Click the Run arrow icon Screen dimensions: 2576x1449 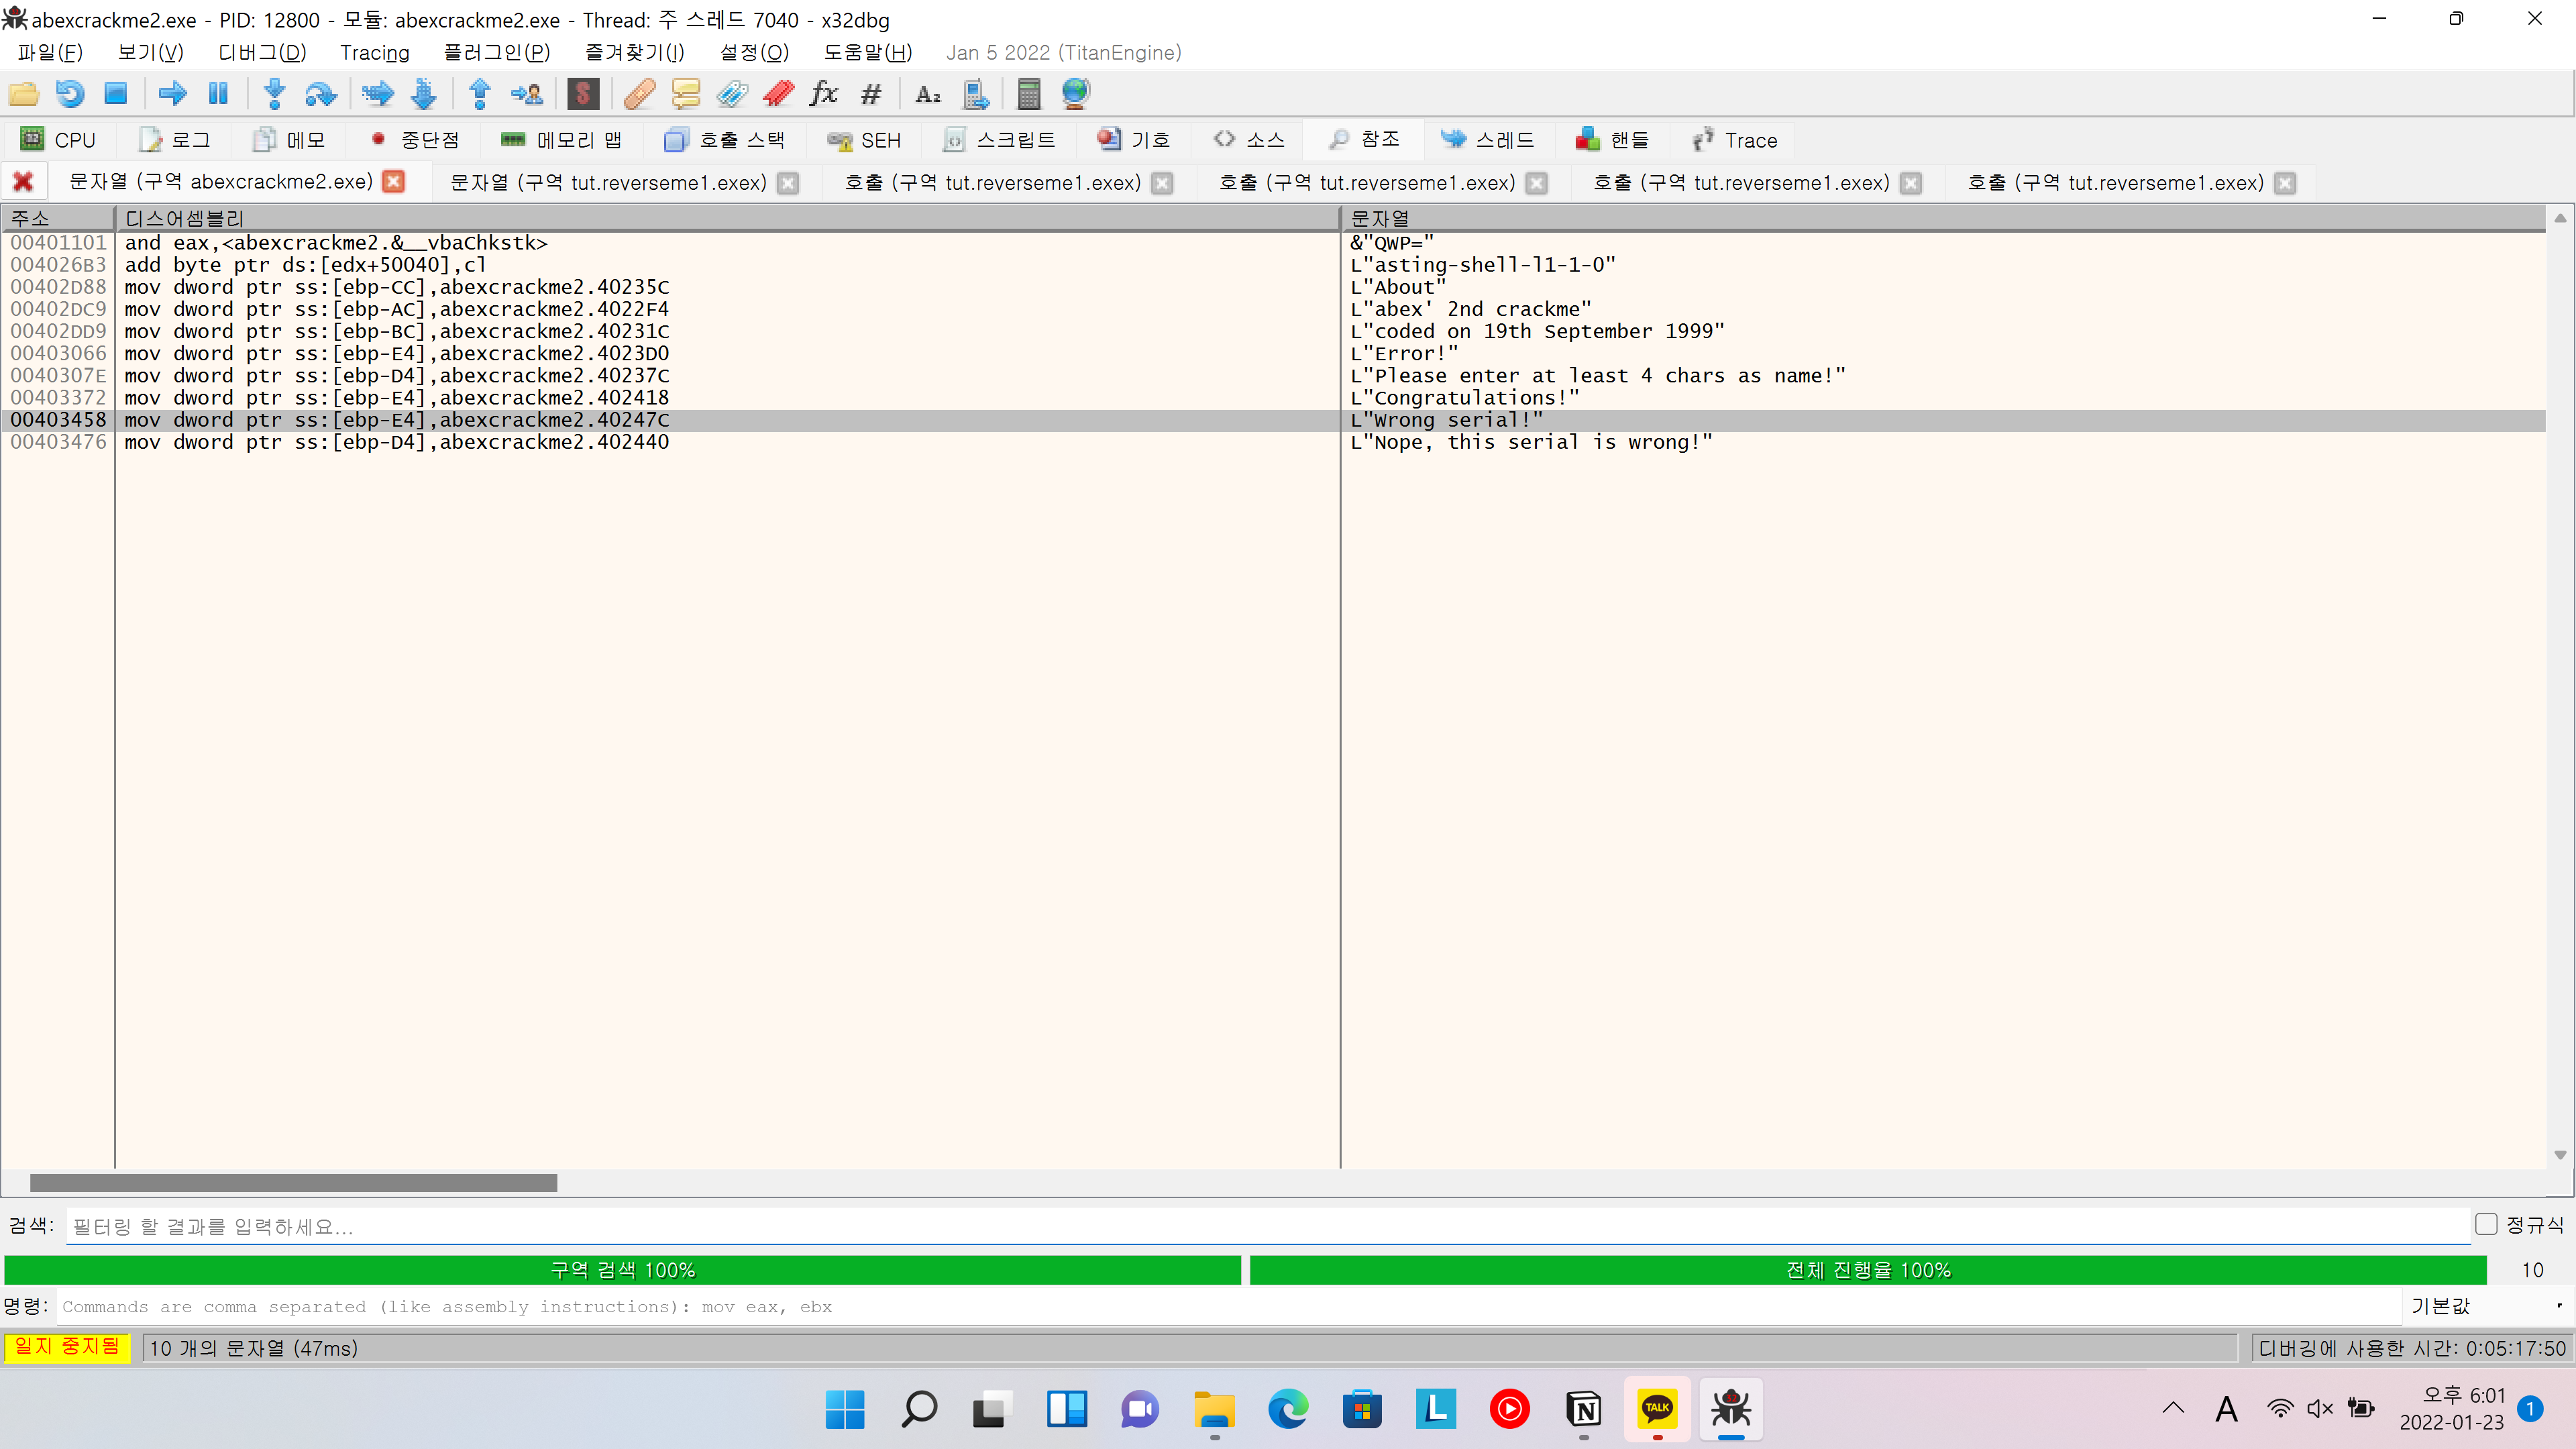point(173,94)
